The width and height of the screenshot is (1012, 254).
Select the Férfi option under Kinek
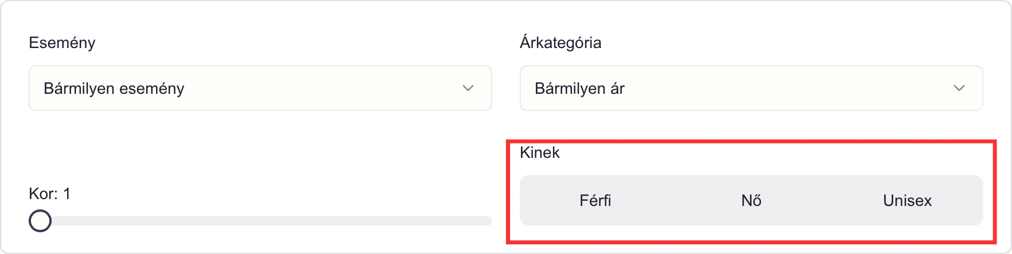point(595,200)
